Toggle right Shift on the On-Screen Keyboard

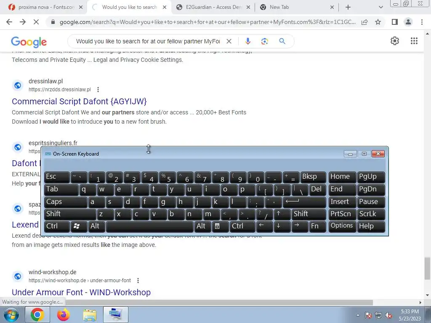pos(309,214)
